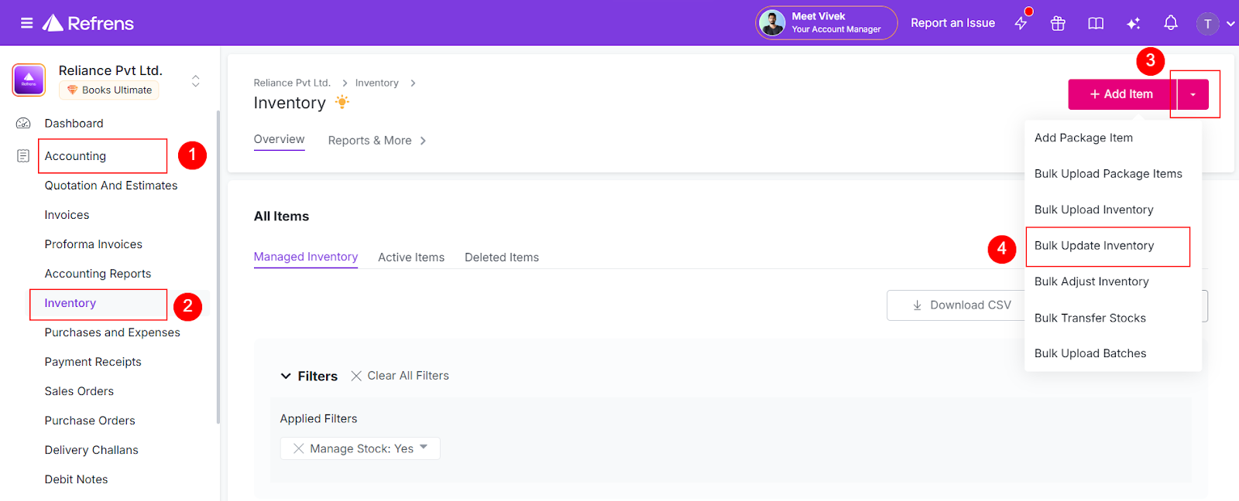
Task: Click the sun icon beside Inventory title
Action: (x=342, y=102)
